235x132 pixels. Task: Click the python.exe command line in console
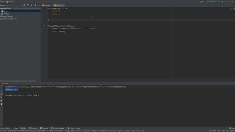click(65, 87)
